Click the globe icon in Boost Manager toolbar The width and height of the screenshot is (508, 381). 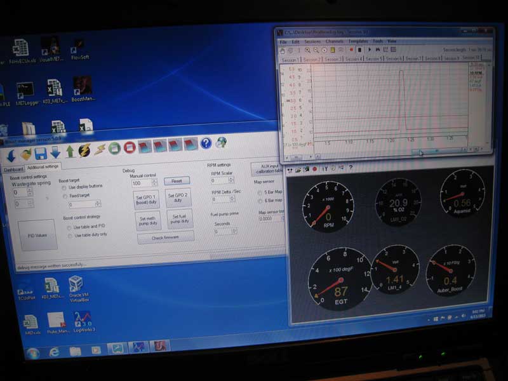(x=221, y=143)
